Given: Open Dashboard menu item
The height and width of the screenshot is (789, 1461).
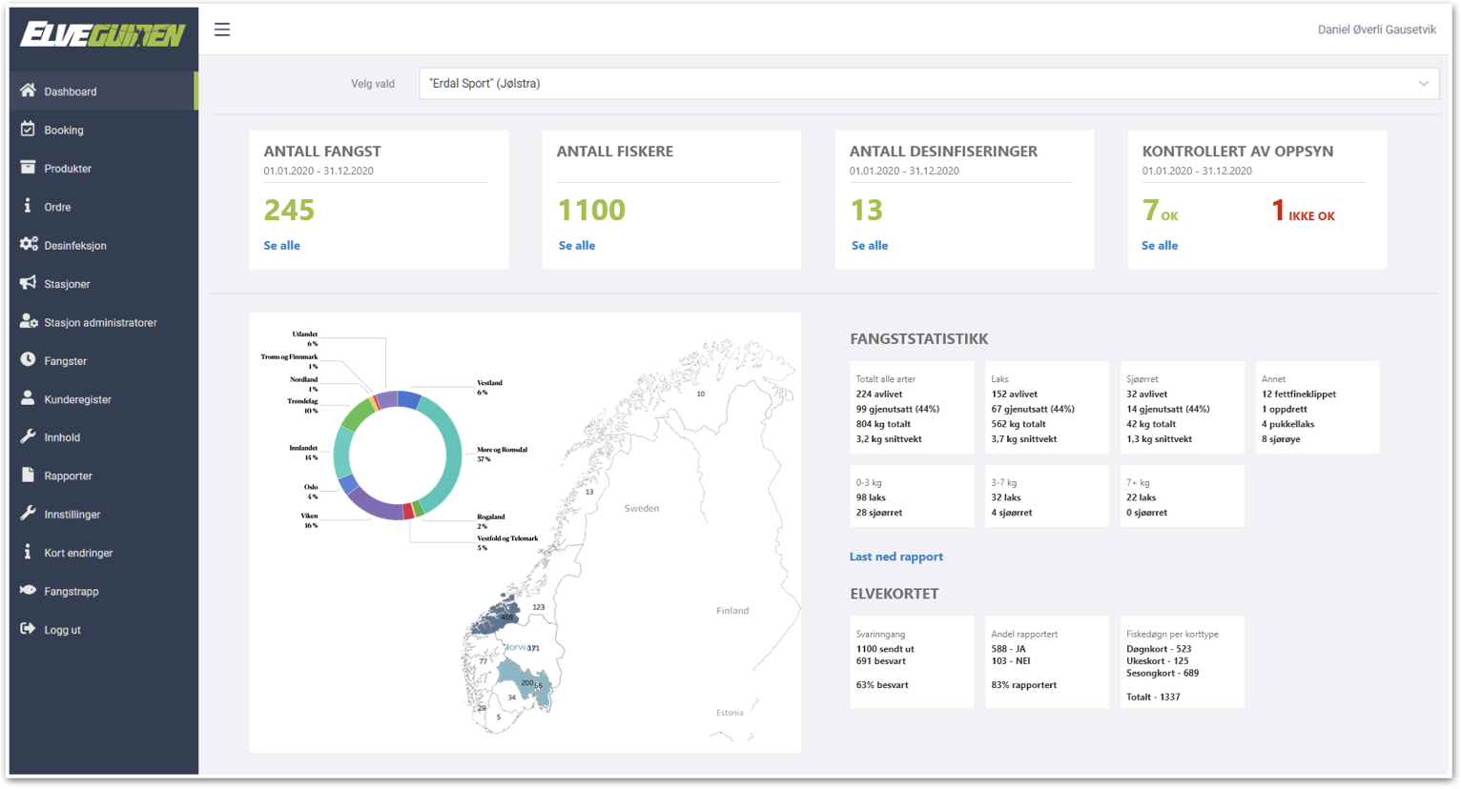Looking at the screenshot, I should tap(102, 91).
